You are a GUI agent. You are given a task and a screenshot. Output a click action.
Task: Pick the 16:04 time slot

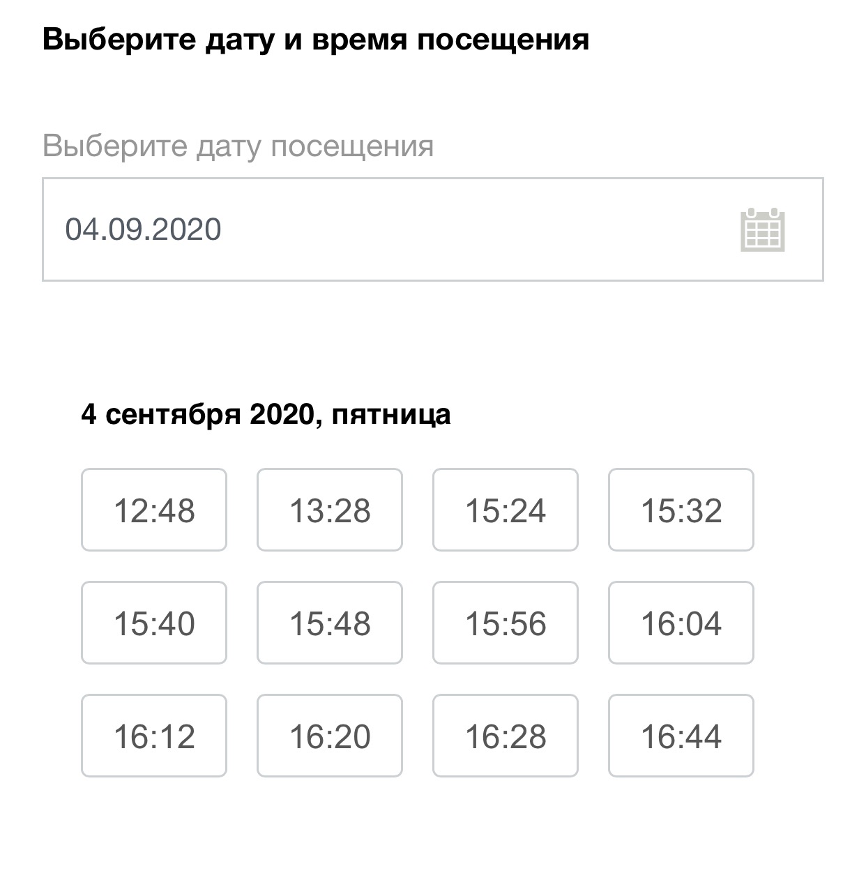click(681, 623)
